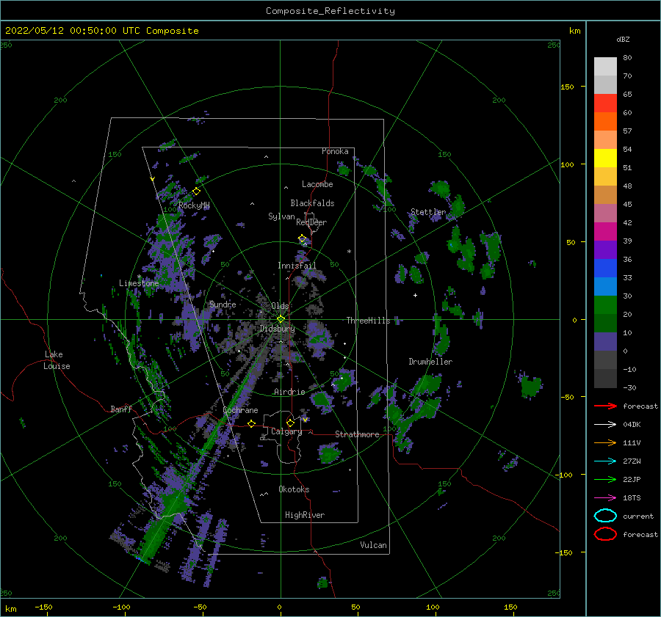The image size is (661, 617).
Task: Click the Sundre city label
Action: 223,304
